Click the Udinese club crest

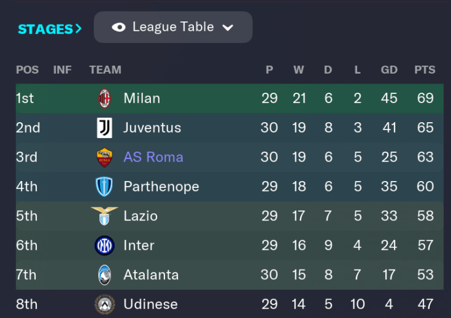click(104, 304)
